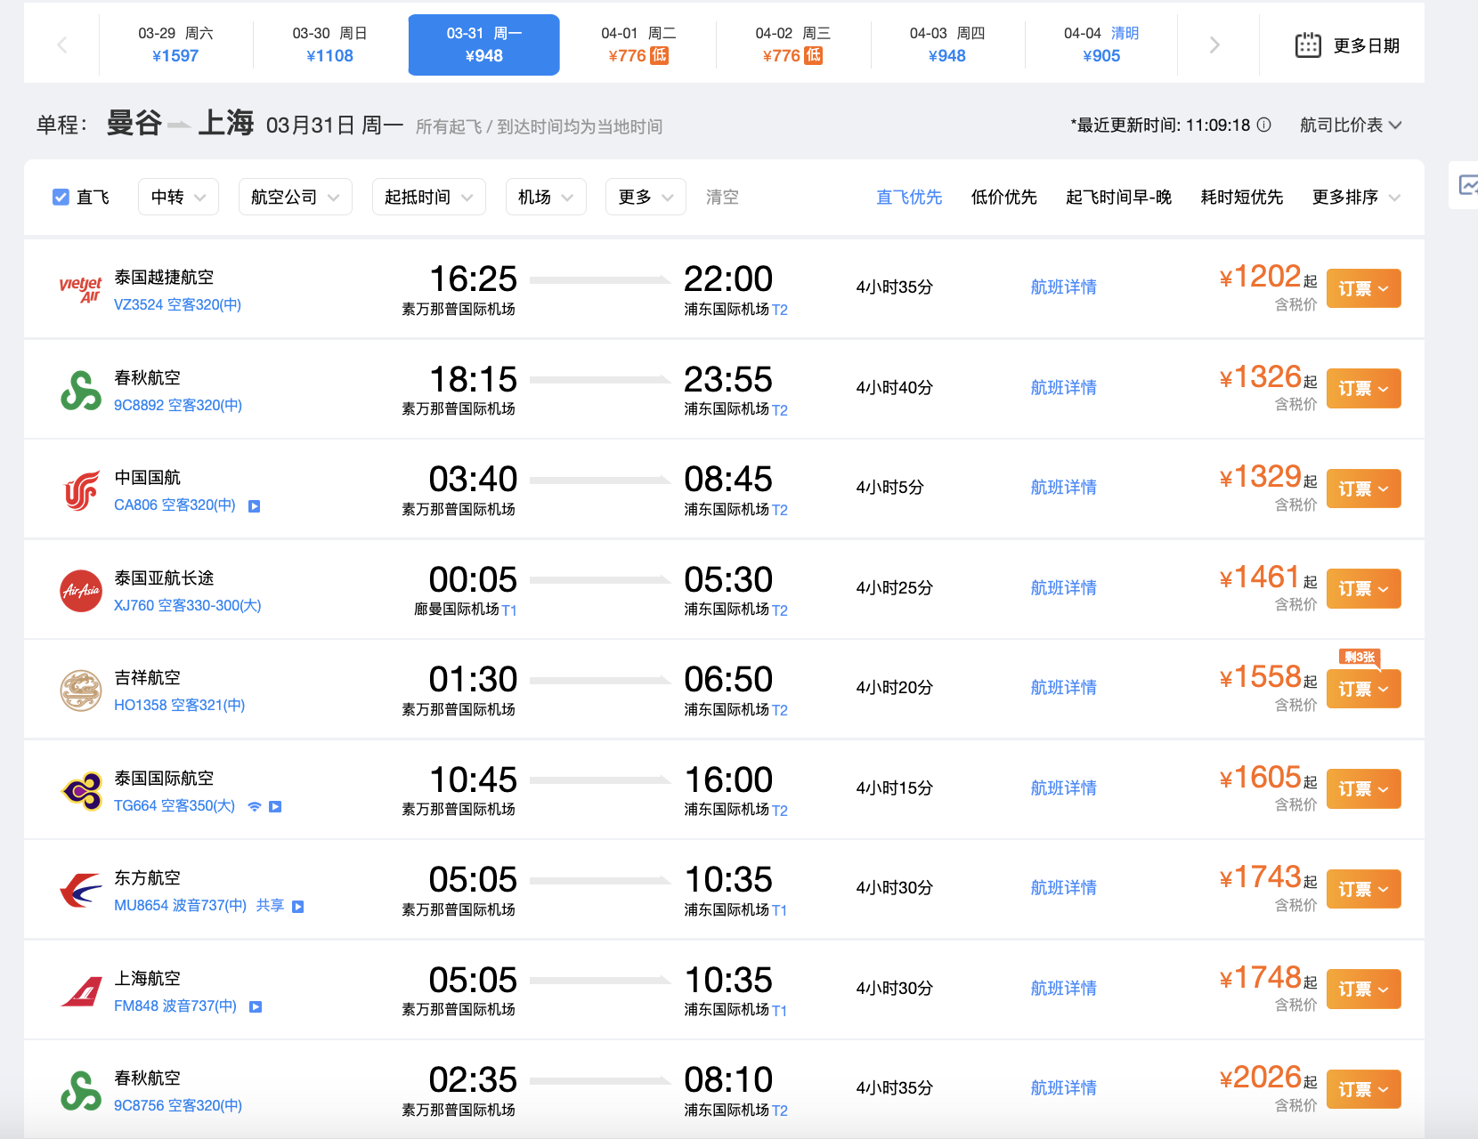The width and height of the screenshot is (1478, 1139).
Task: Open the 起抵时间 time filter dropdown
Action: coord(428,198)
